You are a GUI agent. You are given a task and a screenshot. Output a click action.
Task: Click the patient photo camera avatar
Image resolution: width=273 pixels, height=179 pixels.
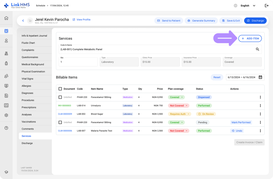30,21
